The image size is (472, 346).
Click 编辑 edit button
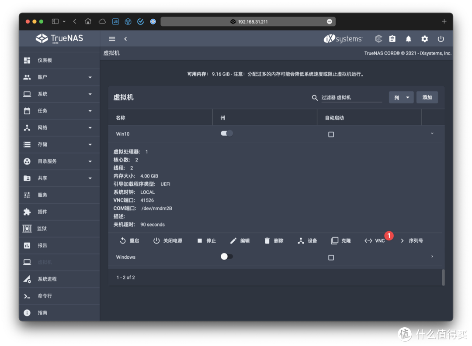pos(240,241)
